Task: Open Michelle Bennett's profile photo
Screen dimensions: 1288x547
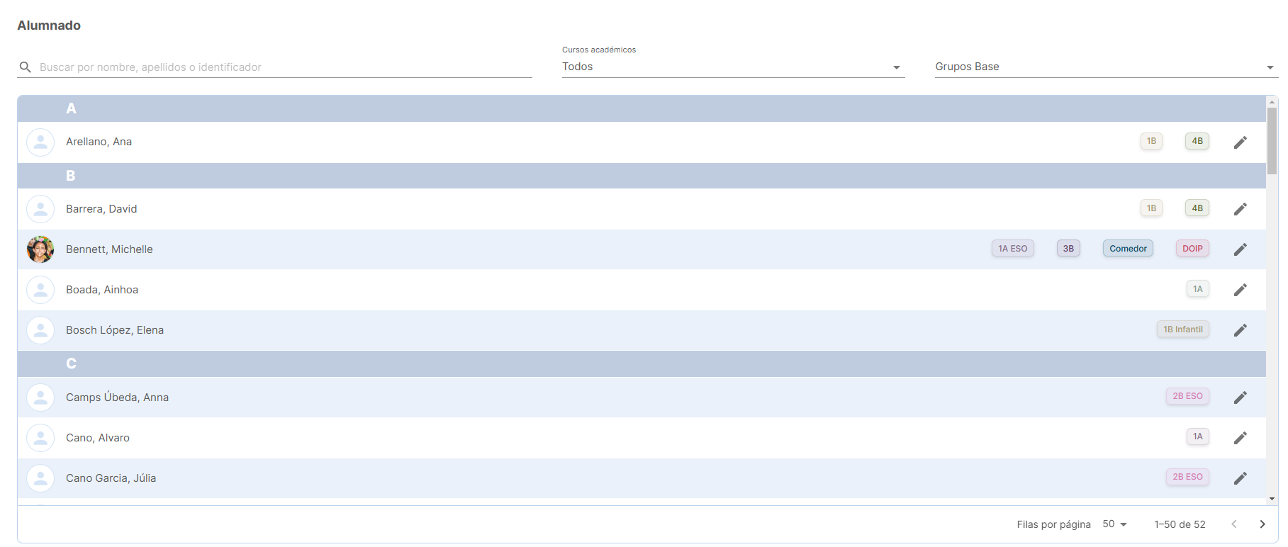Action: point(40,249)
